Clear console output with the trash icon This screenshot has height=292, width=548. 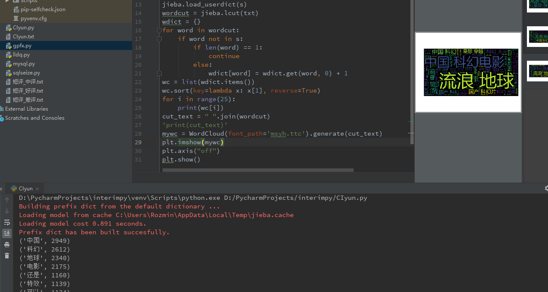[7, 255]
